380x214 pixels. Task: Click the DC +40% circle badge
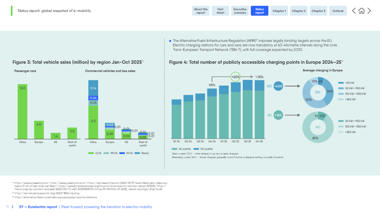278,86
